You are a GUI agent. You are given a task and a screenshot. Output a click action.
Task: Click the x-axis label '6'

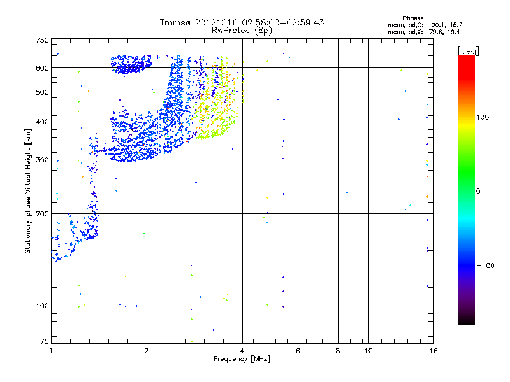pos(298,351)
